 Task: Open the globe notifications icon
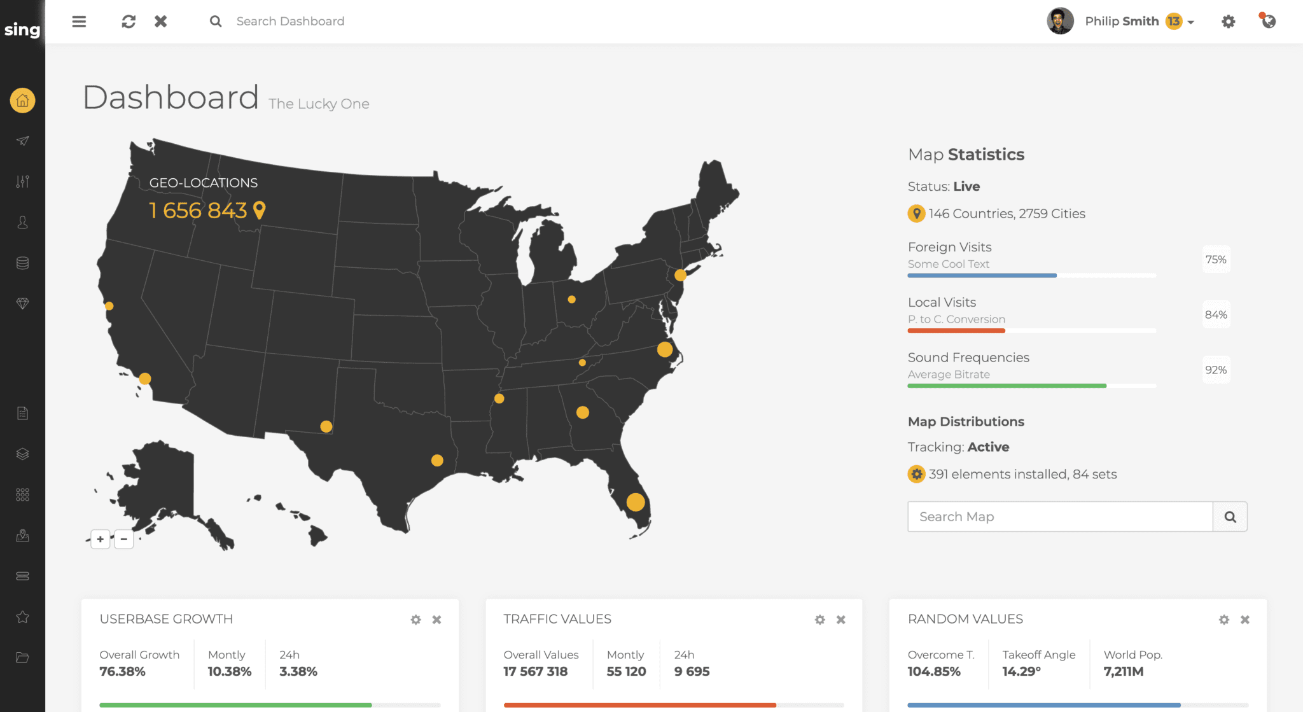[x=1268, y=21]
